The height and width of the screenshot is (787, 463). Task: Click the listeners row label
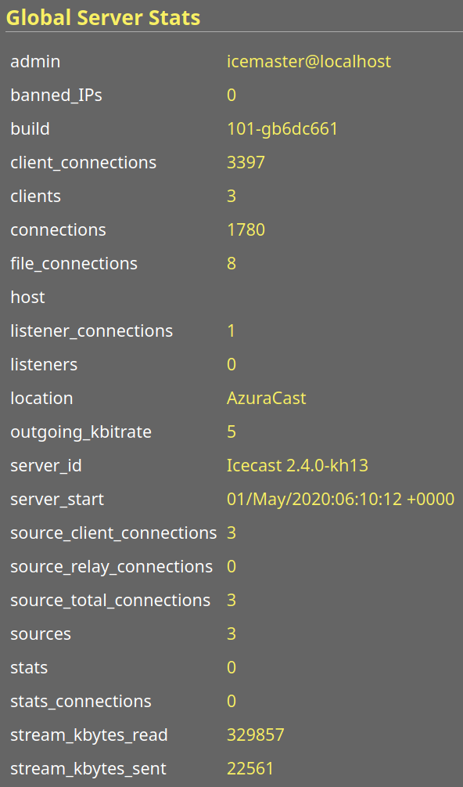tap(44, 364)
